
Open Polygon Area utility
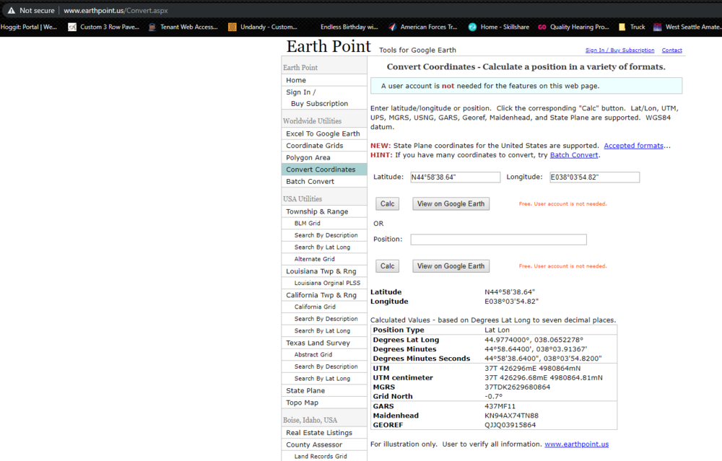pyautogui.click(x=324, y=157)
